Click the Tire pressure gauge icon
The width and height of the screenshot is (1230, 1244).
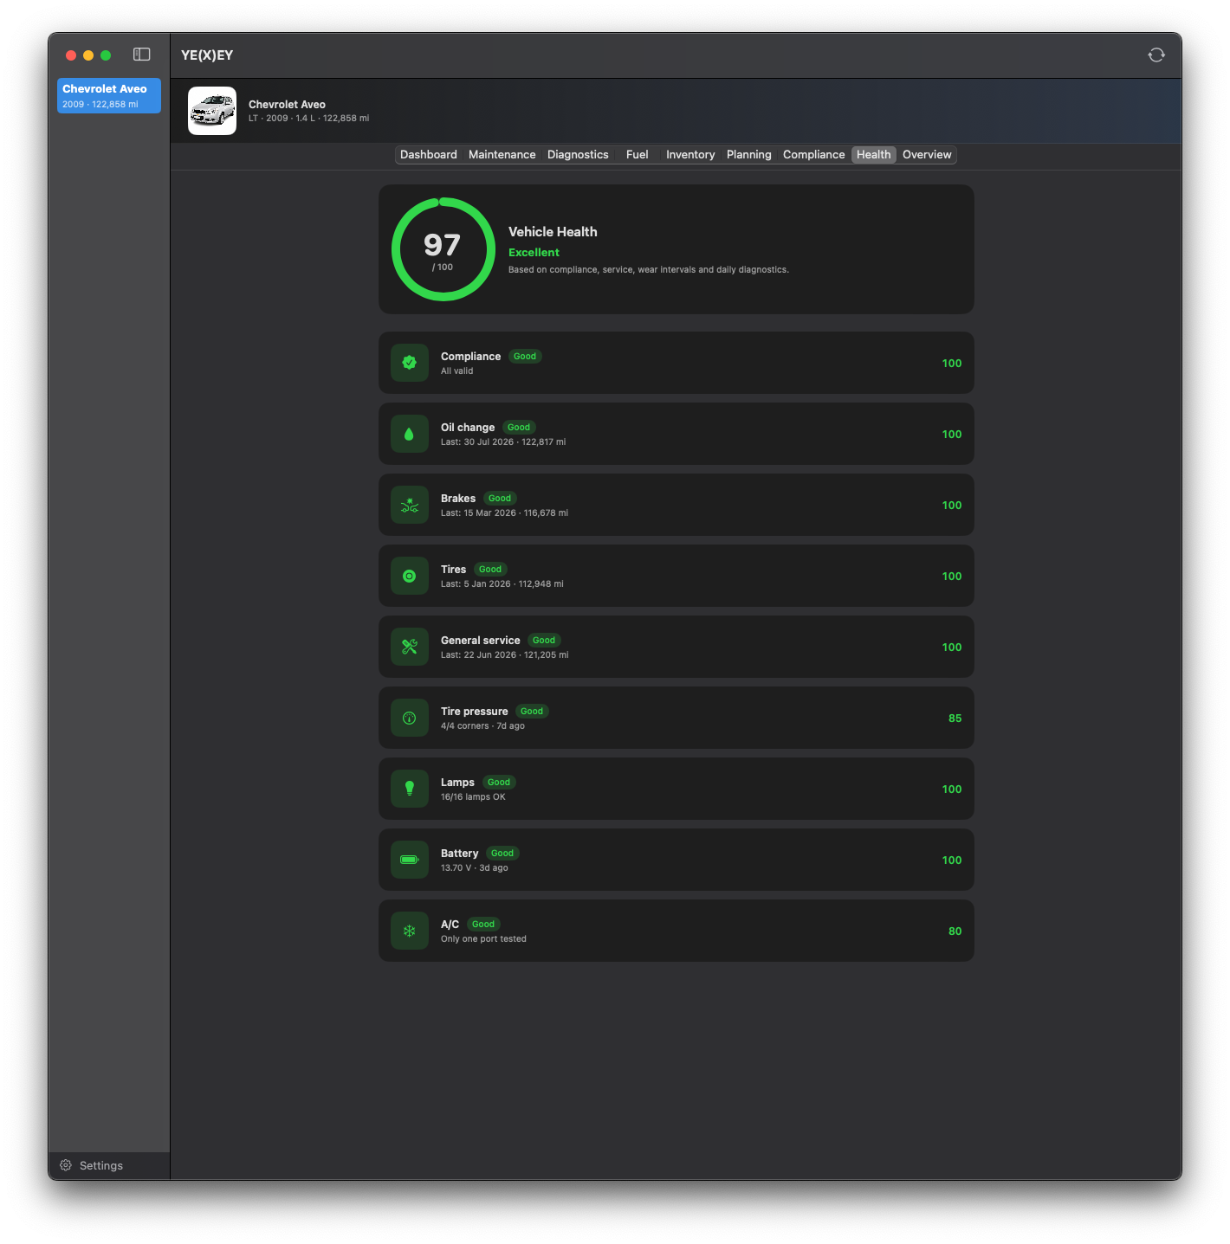[x=410, y=718]
